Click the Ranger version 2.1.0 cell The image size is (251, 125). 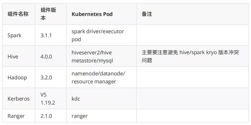(51, 116)
